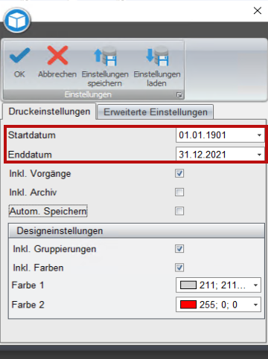Click the Startdatum field showing 01.01.1901
Screen dimensions: 268x359
point(220,135)
